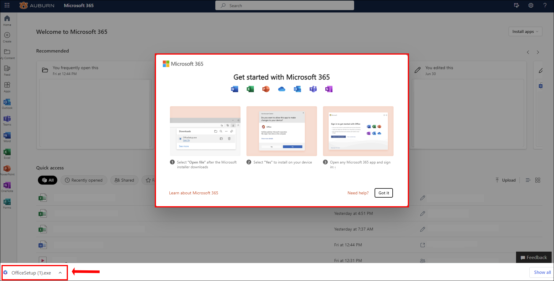The width and height of the screenshot is (554, 281).
Task: Enable the Recently opened filter
Action: (x=84, y=180)
